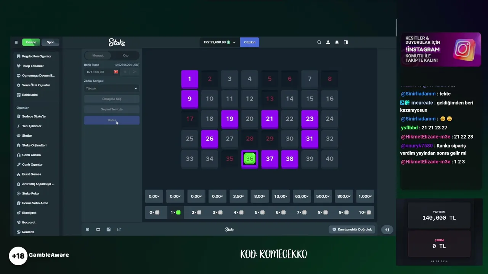Click the Sana Özel Oyunlar icon
Viewport: 488px width, 274px height.
(x=18, y=85)
